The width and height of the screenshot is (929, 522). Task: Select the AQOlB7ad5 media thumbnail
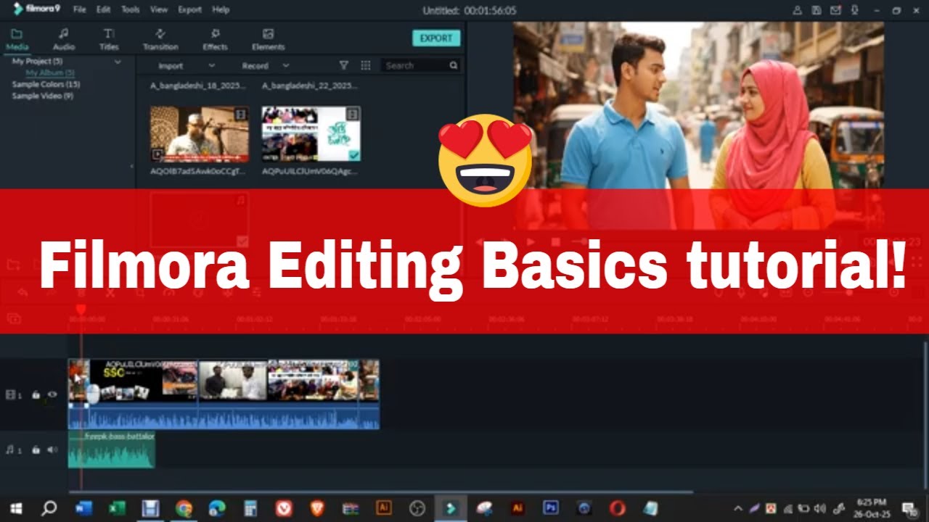tap(200, 134)
